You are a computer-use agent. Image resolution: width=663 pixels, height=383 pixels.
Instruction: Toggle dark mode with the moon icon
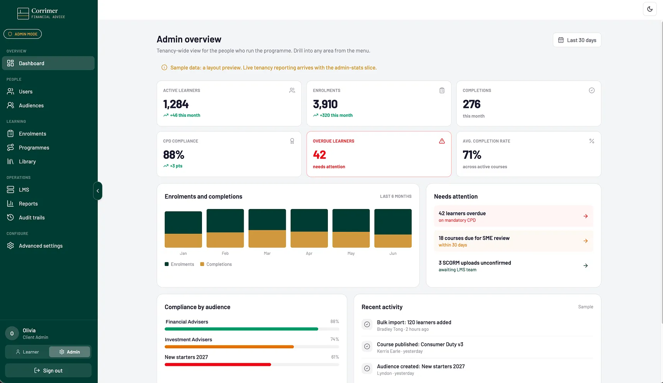(x=650, y=9)
